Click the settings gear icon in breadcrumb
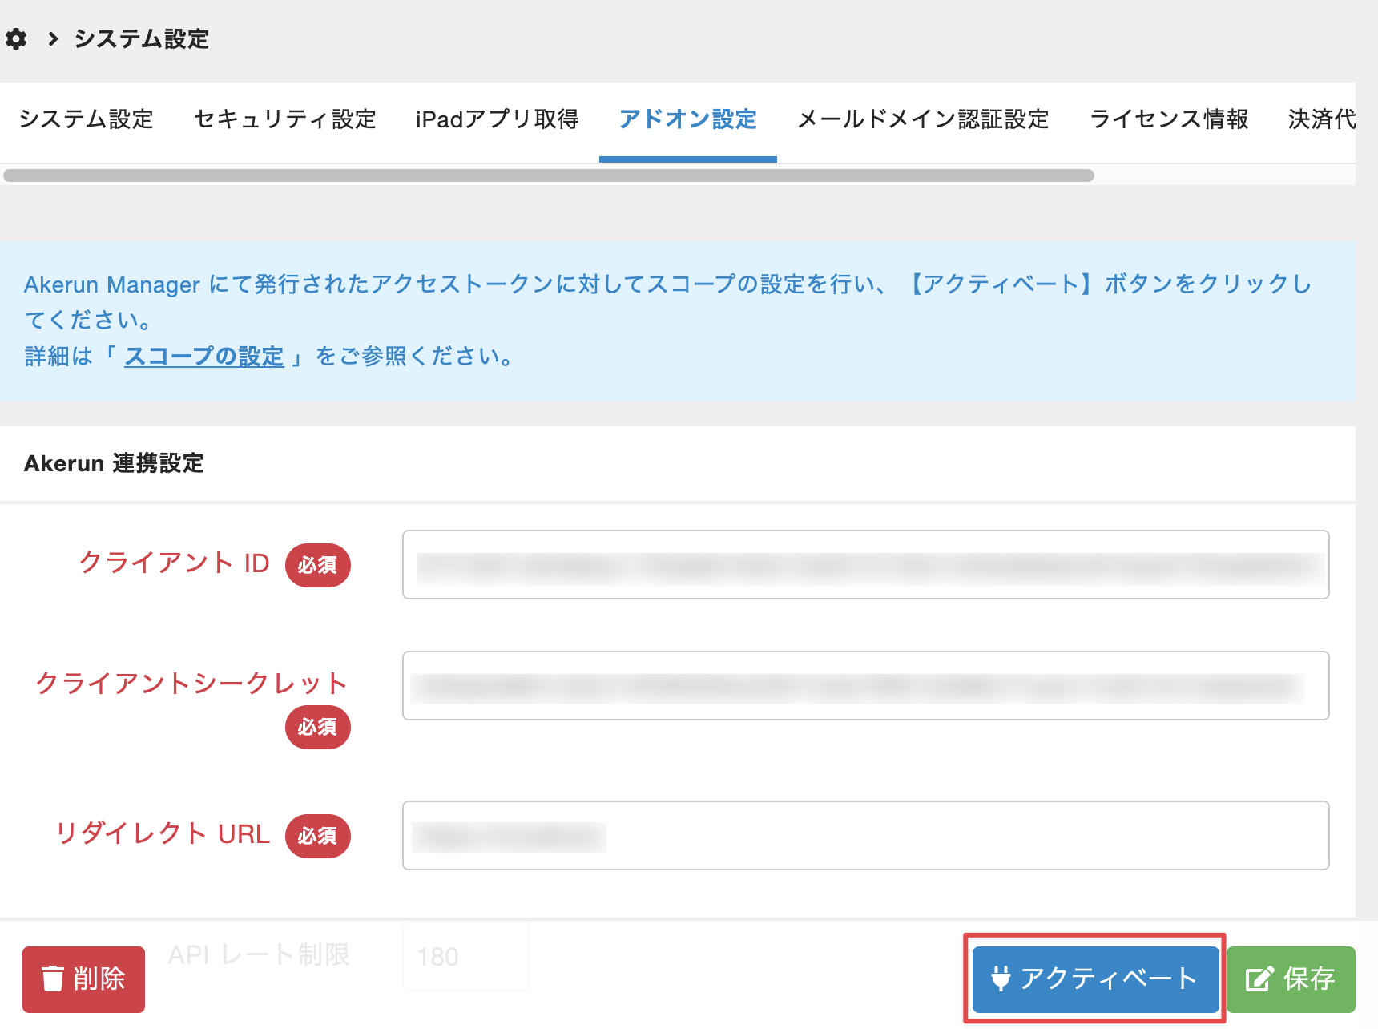1378x1029 pixels. pyautogui.click(x=16, y=38)
